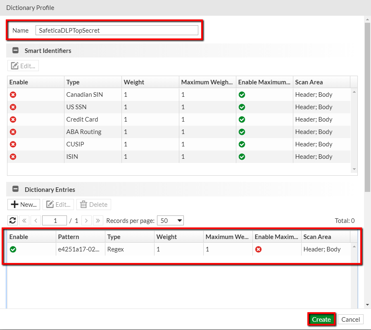Go to first page of entries
Screen dimensions: 371x330
click(x=24, y=220)
